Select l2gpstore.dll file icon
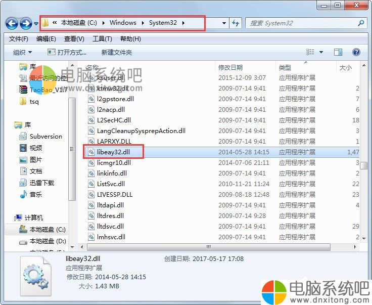Image resolution: width=372 pixels, height=305 pixels. tap(91, 99)
